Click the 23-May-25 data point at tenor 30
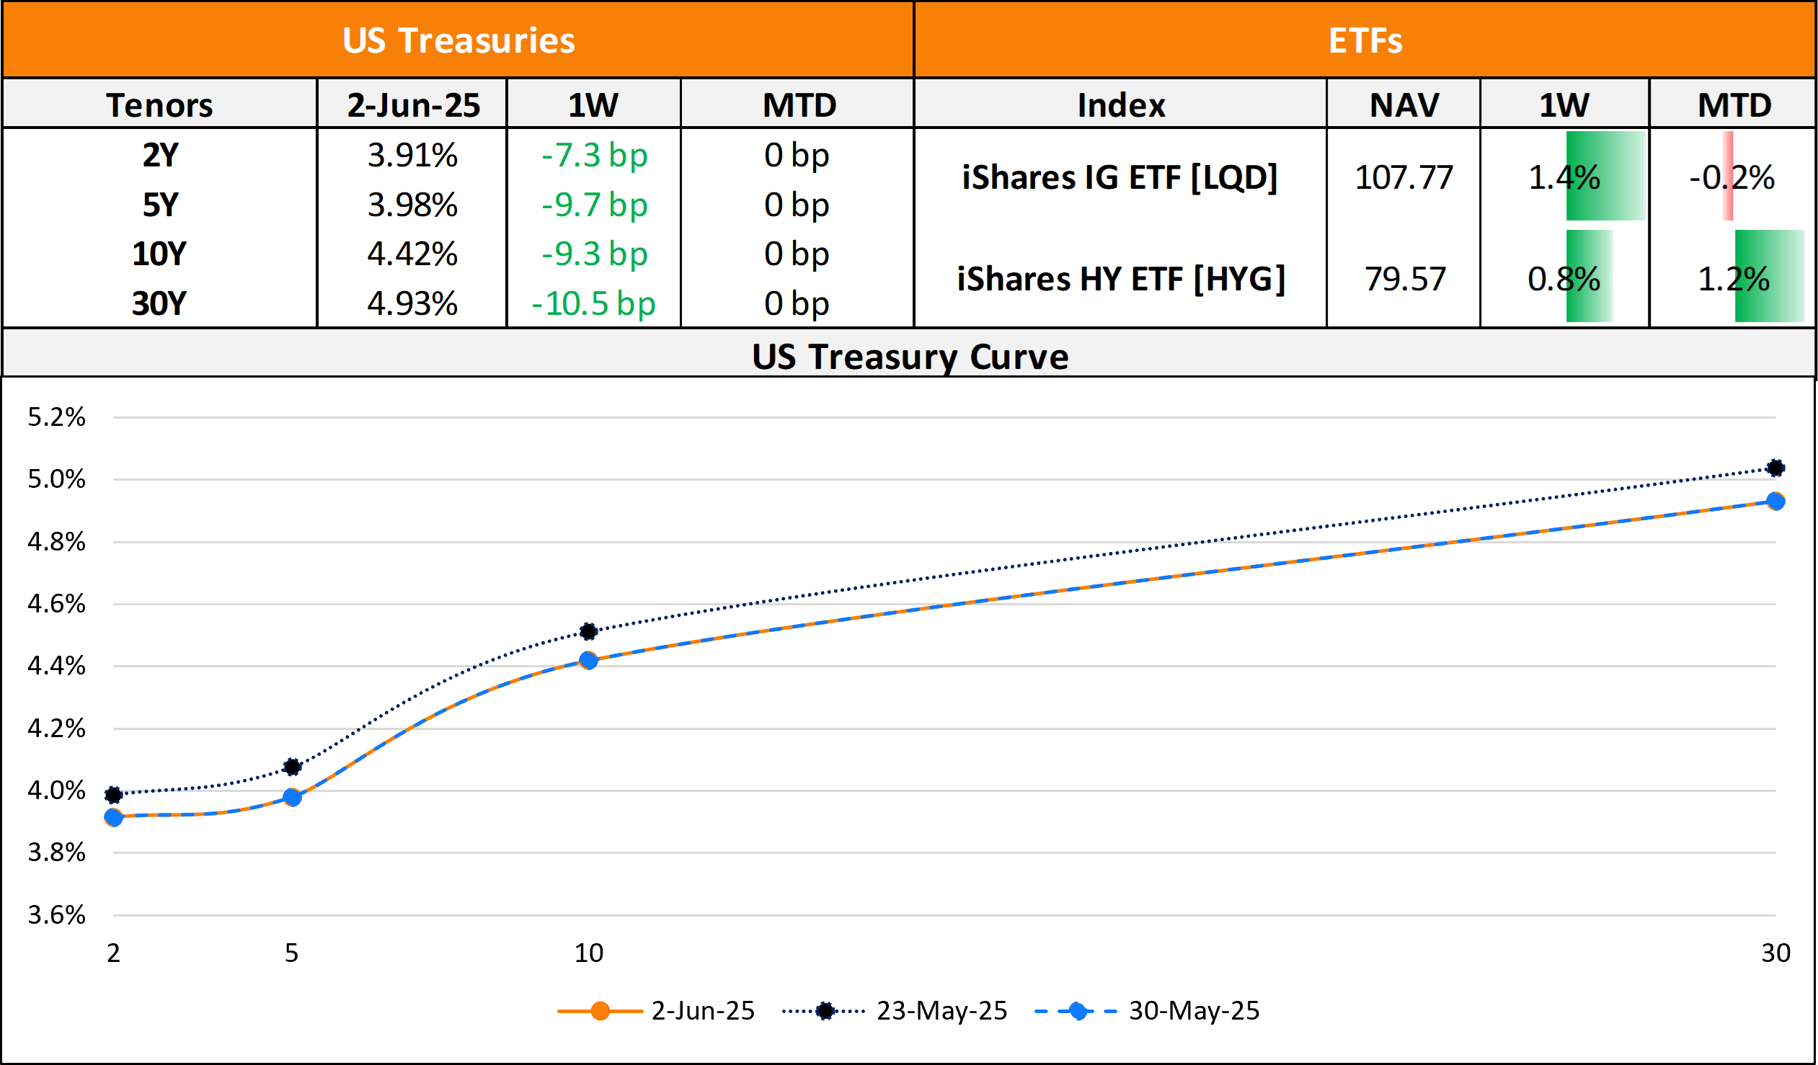The image size is (1818, 1065). coord(1775,468)
